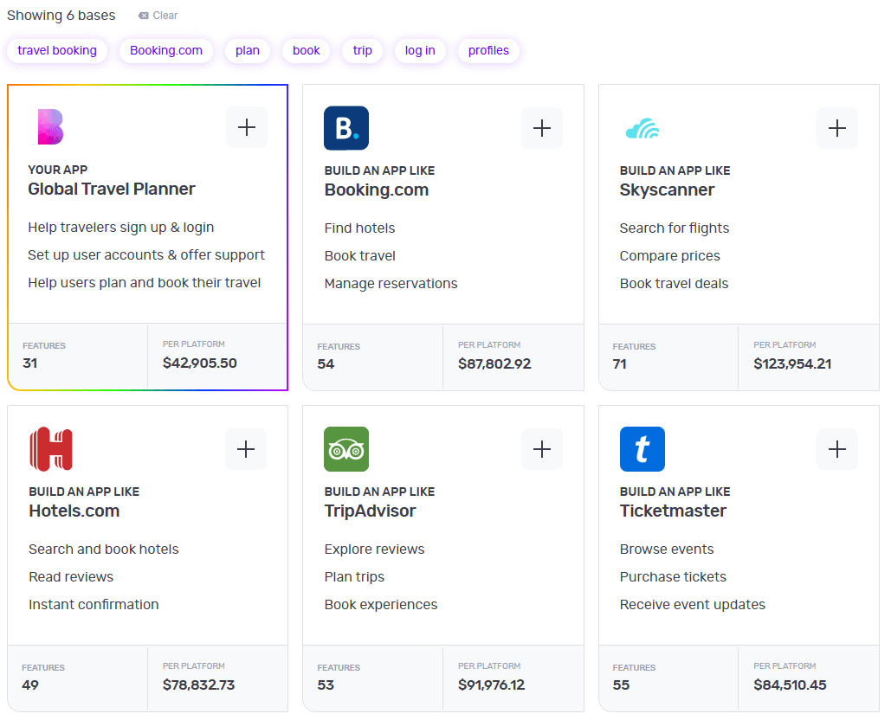Viewport: 891px width, 720px height.
Task: Select the 'Booking.com' tag chip
Action: point(166,50)
